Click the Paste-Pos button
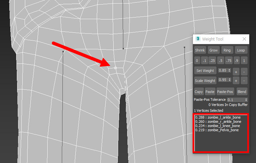Image resolution: width=256 pixels, height=163 pixels. 225,92
